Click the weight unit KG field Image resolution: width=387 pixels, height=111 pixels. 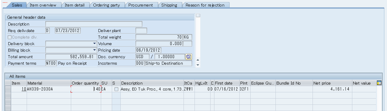tap(187, 37)
